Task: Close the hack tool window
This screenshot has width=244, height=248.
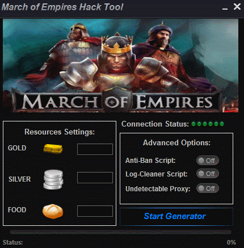Action: 237,7
